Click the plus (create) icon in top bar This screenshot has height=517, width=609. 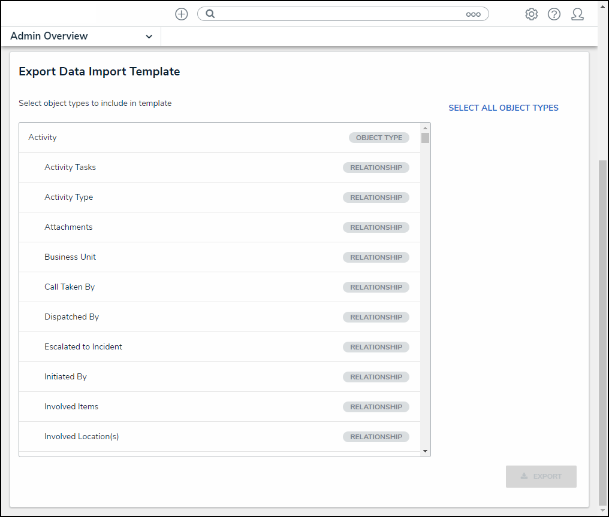coord(181,14)
